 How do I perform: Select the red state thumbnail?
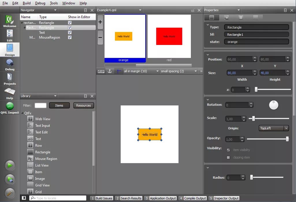tap(169, 36)
